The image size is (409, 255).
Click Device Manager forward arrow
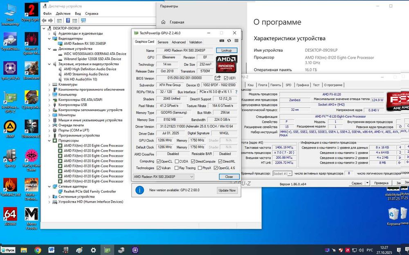(x=50, y=20)
